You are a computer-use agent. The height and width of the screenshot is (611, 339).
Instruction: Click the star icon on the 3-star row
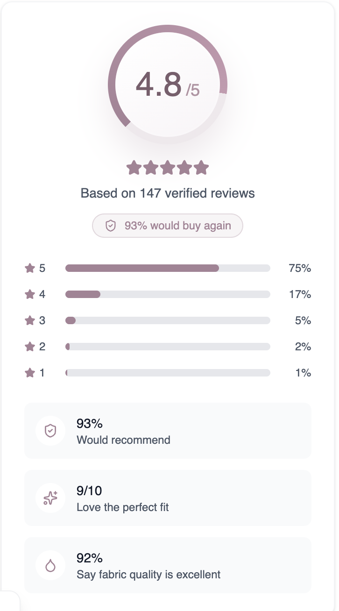(x=29, y=320)
